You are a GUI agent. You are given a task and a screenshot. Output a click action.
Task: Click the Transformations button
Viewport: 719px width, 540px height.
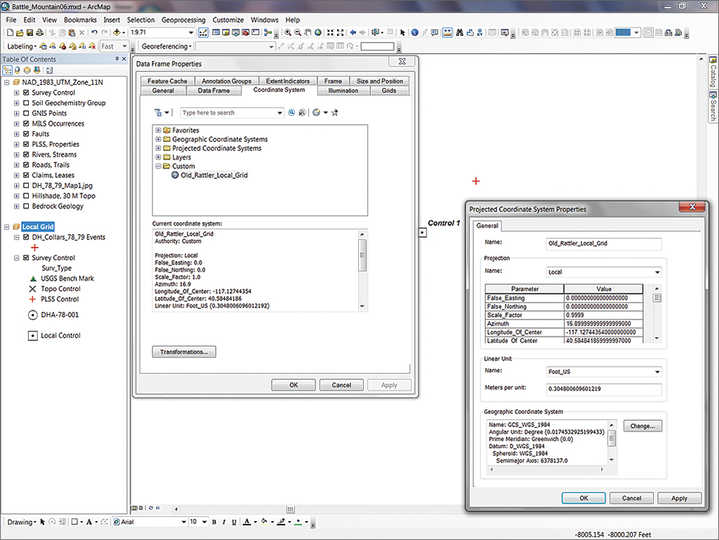click(x=184, y=352)
